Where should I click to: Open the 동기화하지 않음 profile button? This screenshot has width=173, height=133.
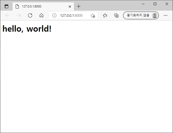(141, 15)
